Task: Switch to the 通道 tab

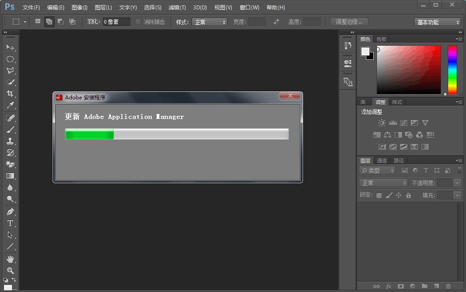Action: pyautogui.click(x=381, y=161)
